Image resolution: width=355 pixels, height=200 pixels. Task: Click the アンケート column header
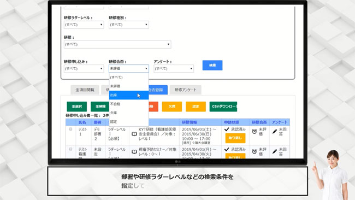(280, 122)
